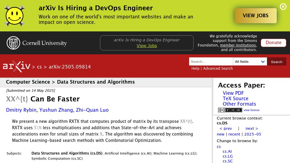Click the Creative Commons BY-NC-ND license badge
290x163 pixels.
(230, 110)
